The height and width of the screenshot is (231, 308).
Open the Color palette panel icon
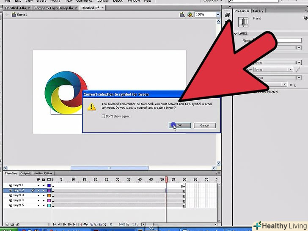[x=227, y=15]
